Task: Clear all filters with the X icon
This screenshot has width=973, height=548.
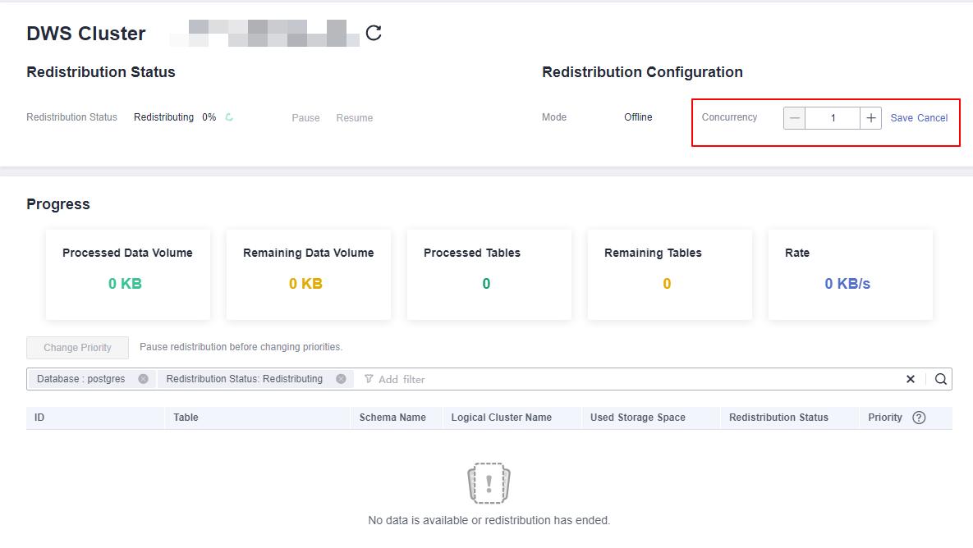Action: 910,379
